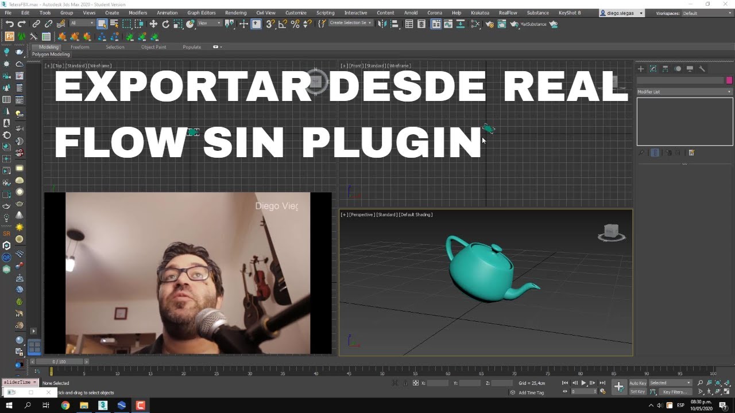
Task: Toggle Spinner Snap in the toolbar
Action: click(307, 24)
